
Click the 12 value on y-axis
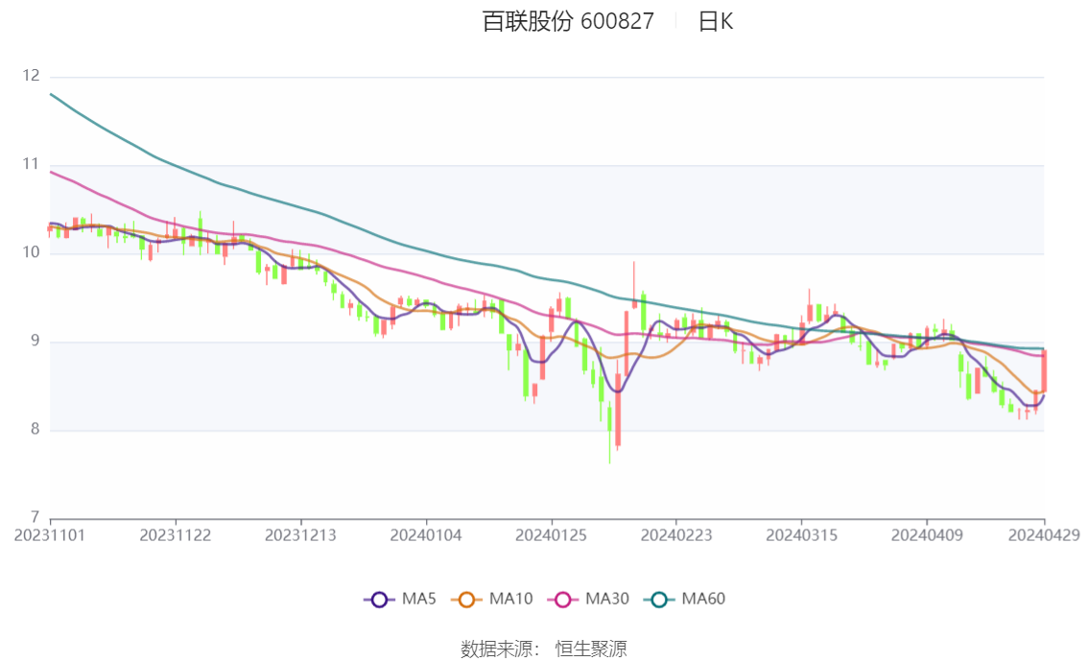tap(32, 76)
